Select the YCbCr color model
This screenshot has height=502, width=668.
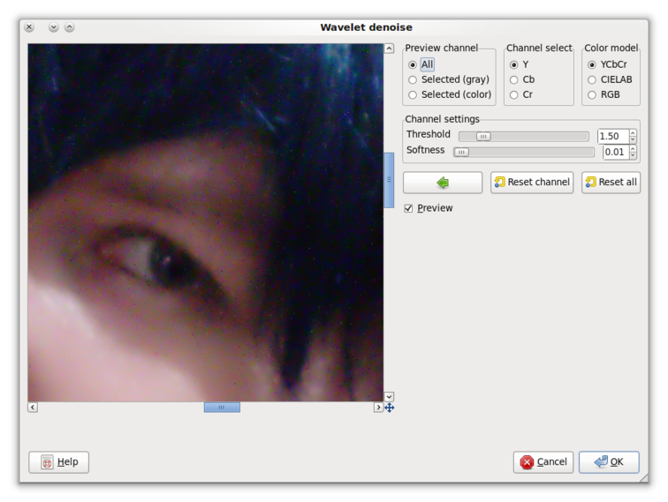(x=592, y=64)
